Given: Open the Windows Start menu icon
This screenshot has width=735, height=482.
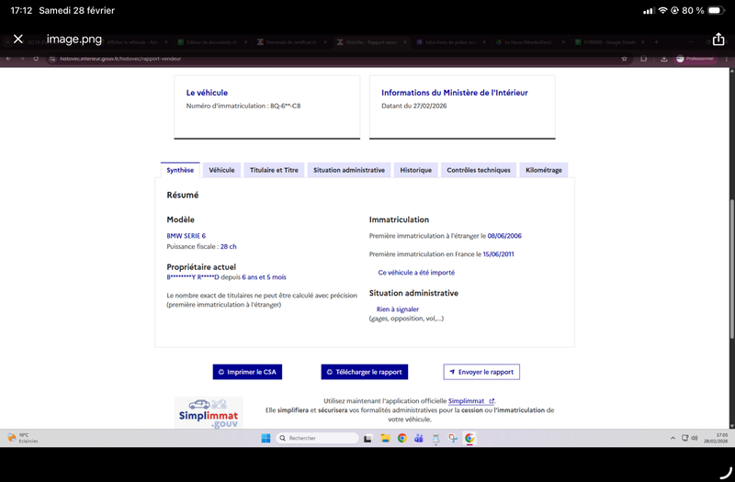Looking at the screenshot, I should pyautogui.click(x=265, y=439).
